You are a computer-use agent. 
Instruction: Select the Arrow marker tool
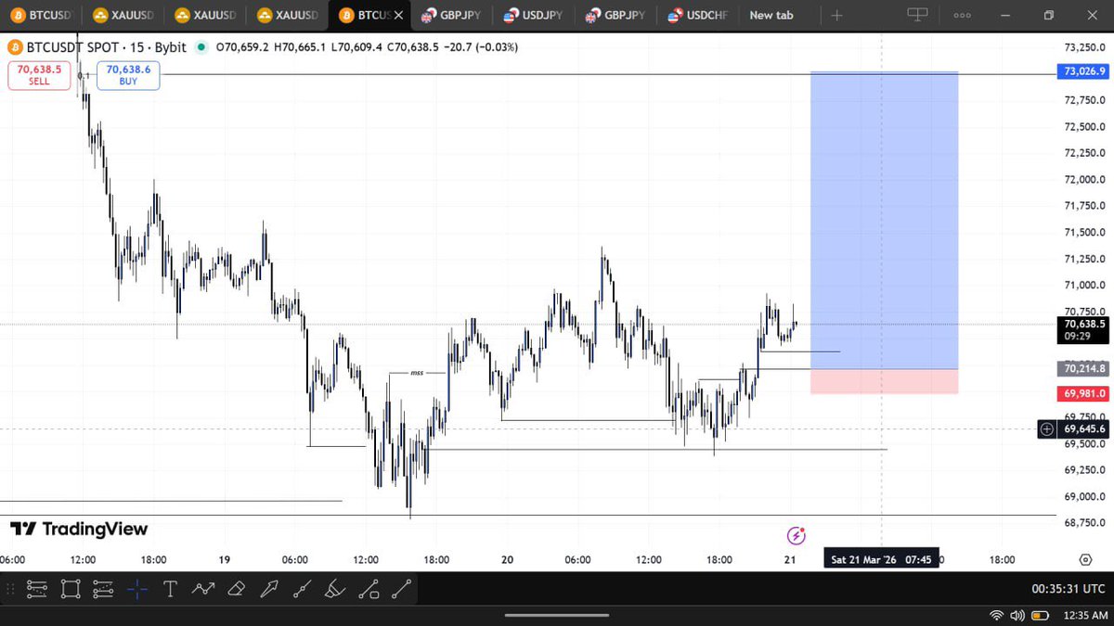[x=269, y=588]
